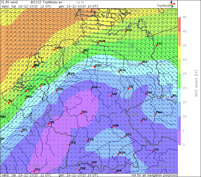Select the green 20–25 kt legend band
Screen dimensions: 201x177
(180, 81)
